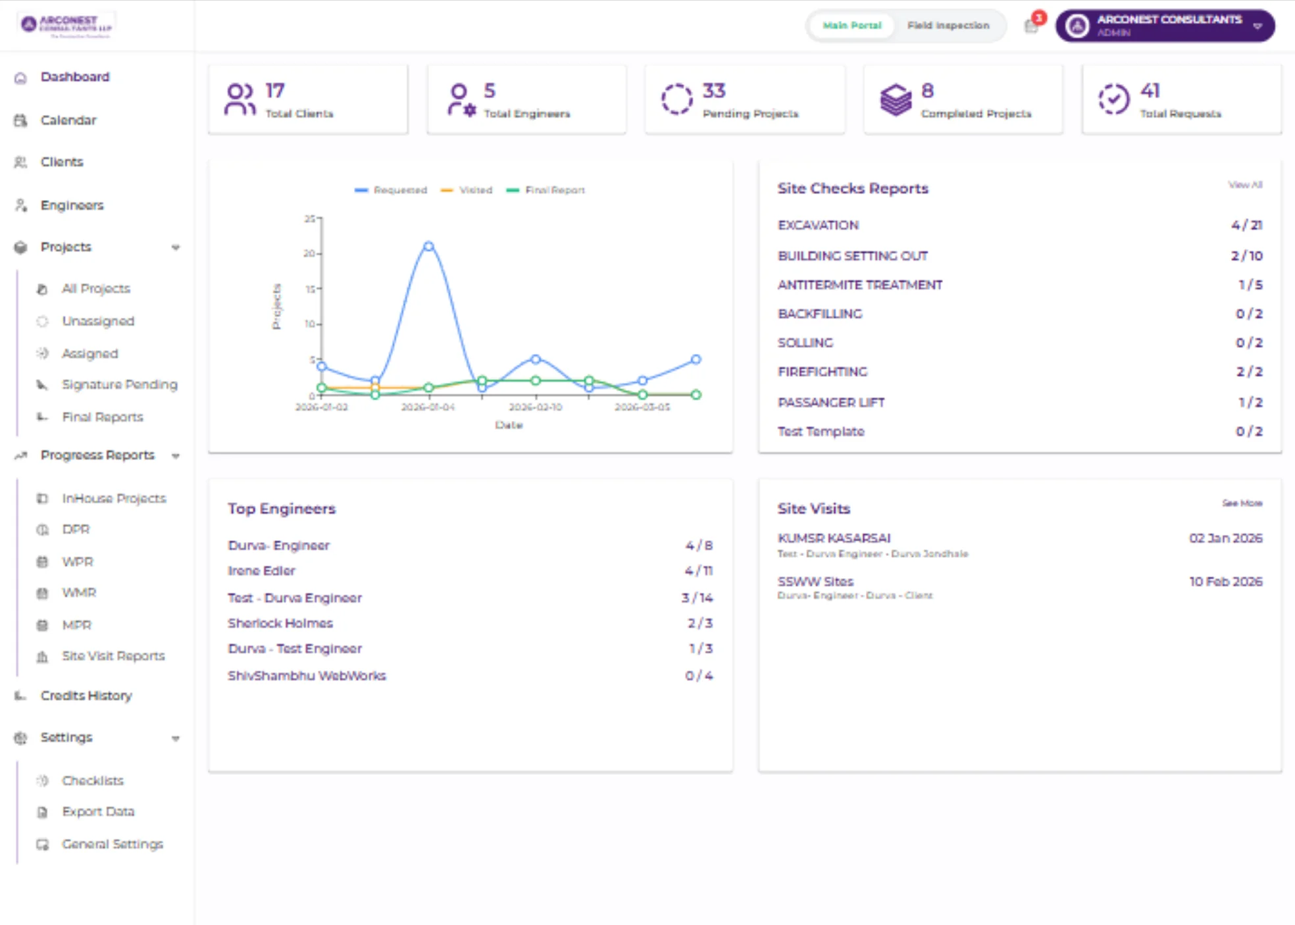
Task: Select the Engineers sidebar icon
Action: (x=20, y=205)
